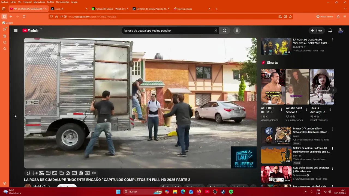
Task: Open the Google bookmark in bookmarks bar
Action: coord(8,23)
